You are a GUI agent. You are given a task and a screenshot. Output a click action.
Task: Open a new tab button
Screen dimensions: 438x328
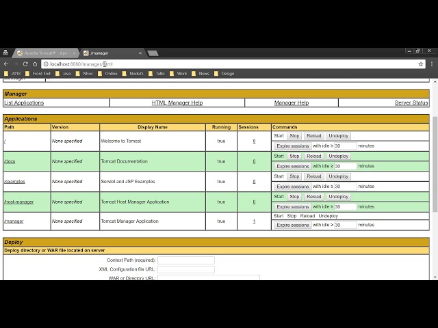coord(153,53)
